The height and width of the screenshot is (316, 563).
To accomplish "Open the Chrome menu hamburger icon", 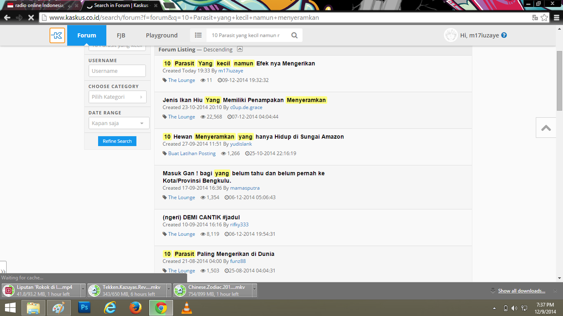I will point(556,18).
